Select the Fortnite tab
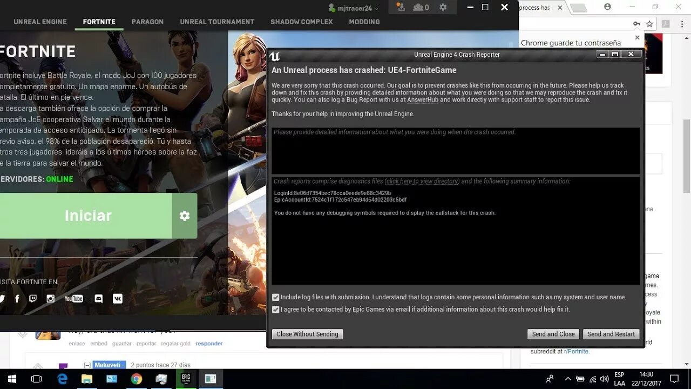691x389 pixels. click(x=99, y=22)
